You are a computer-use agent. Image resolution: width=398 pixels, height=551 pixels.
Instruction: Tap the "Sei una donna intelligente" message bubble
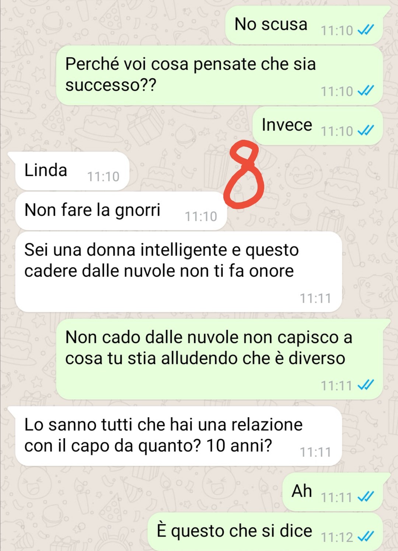[x=179, y=272]
